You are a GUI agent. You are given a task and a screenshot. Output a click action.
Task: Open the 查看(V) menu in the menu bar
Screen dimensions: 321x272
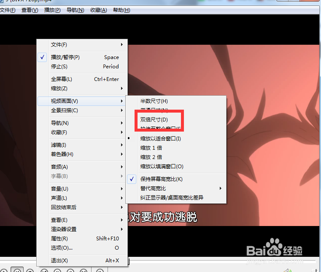click(x=30, y=10)
